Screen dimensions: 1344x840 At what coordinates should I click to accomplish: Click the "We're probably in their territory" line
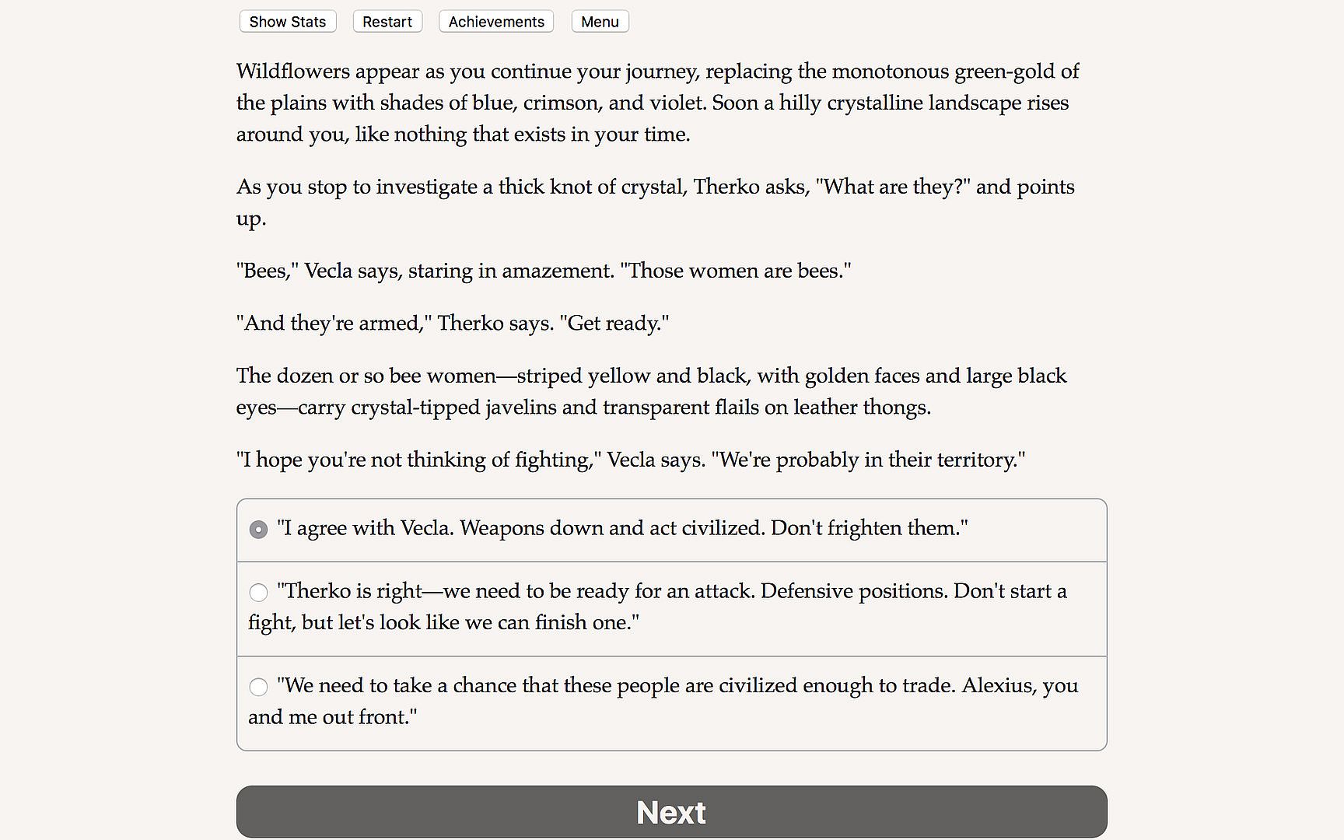click(x=871, y=460)
